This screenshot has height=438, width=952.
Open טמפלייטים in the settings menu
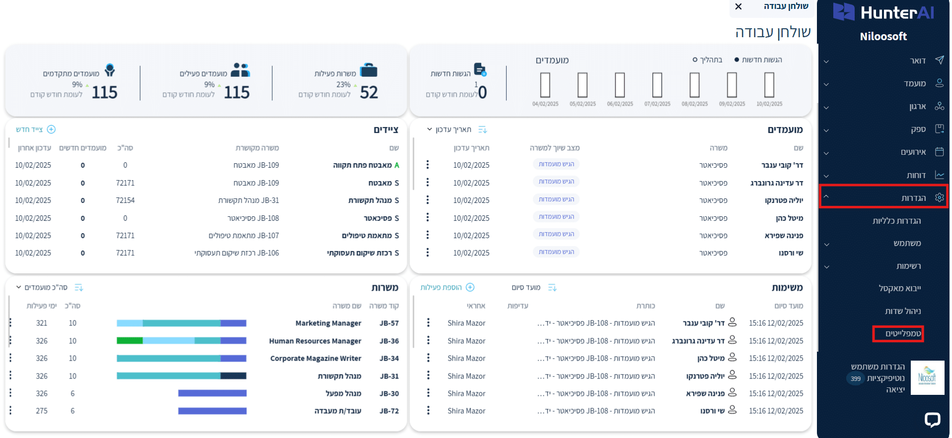902,333
